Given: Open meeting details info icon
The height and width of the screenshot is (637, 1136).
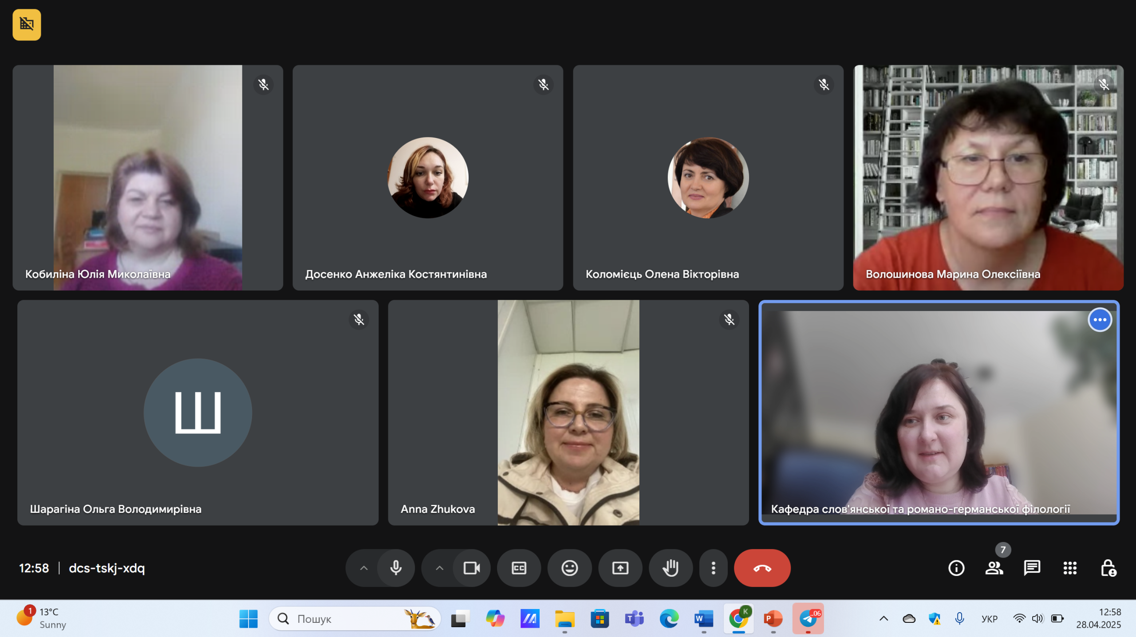Looking at the screenshot, I should [x=956, y=568].
